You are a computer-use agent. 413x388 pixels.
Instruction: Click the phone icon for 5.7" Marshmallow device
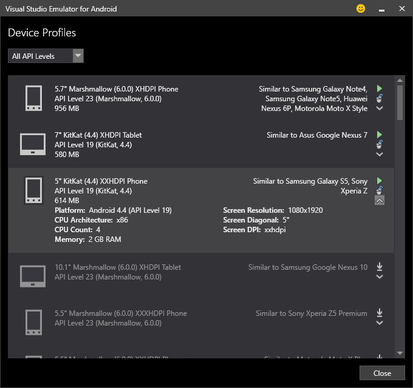pos(33,98)
